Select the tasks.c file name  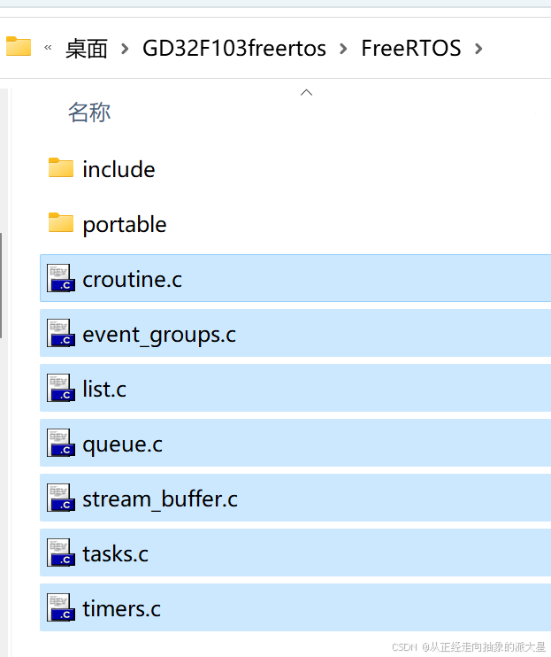tap(116, 553)
